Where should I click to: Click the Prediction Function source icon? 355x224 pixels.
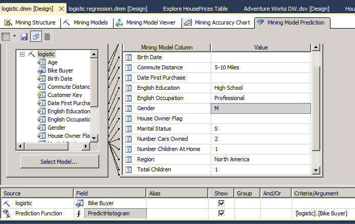[7, 213]
